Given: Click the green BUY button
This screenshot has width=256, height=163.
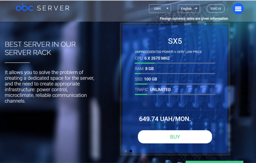Looking at the screenshot, I should click(x=175, y=137).
